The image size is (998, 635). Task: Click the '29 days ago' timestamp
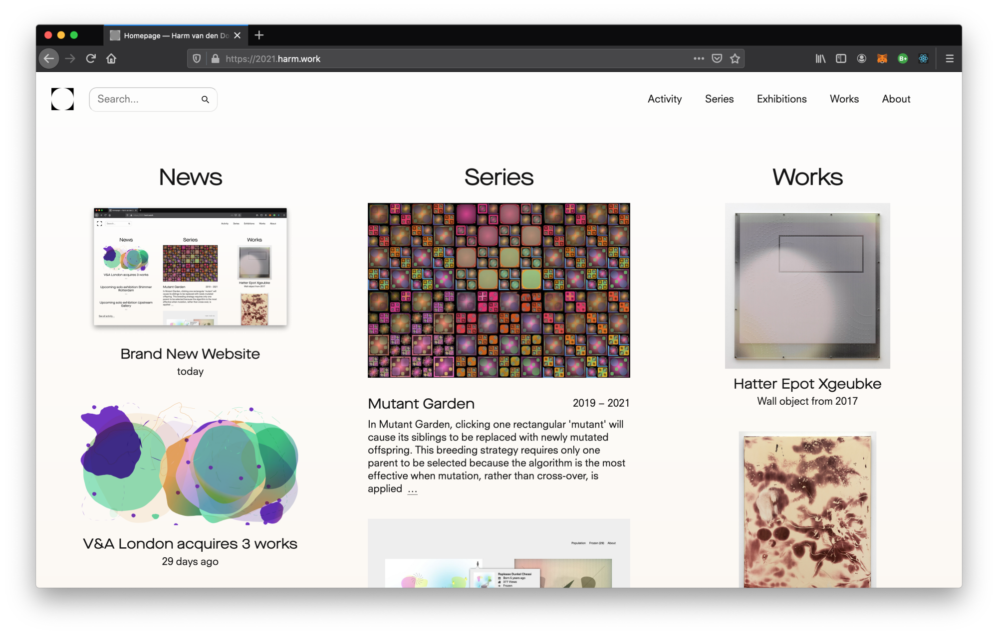pos(190,562)
